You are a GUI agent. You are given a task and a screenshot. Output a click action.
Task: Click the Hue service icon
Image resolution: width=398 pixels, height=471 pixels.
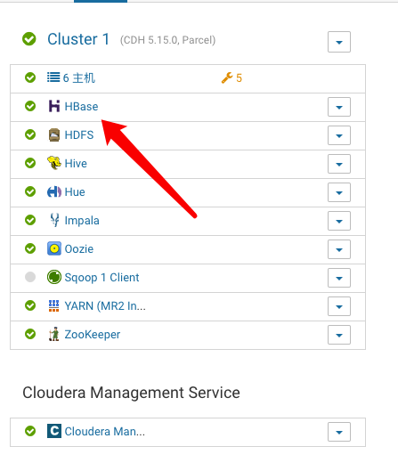point(54,191)
